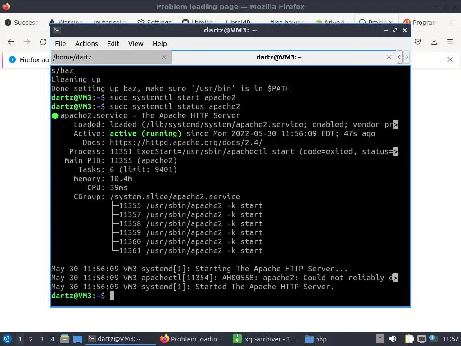Open the file manager launcher in panel

[x=65, y=339]
